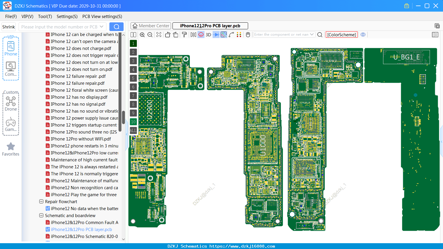Image resolution: width=443 pixels, height=249 pixels.
Task: Open PCB View settings(S) menu
Action: [x=102, y=17]
